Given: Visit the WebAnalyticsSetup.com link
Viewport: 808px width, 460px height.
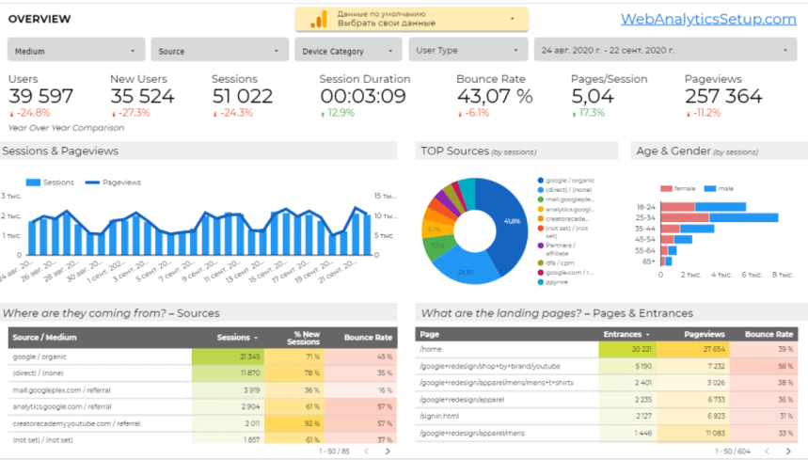Looking at the screenshot, I should [708, 19].
